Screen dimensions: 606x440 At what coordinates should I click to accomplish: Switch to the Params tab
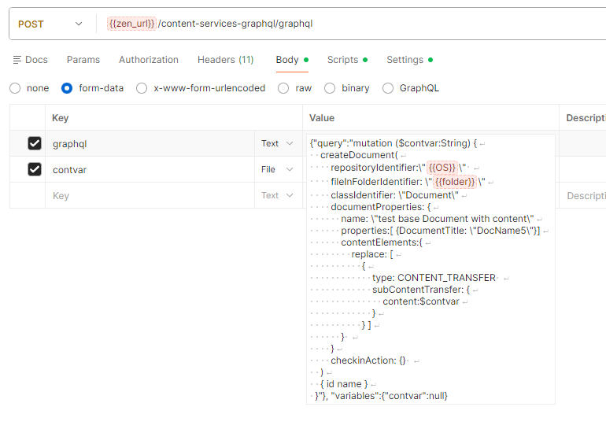83,60
